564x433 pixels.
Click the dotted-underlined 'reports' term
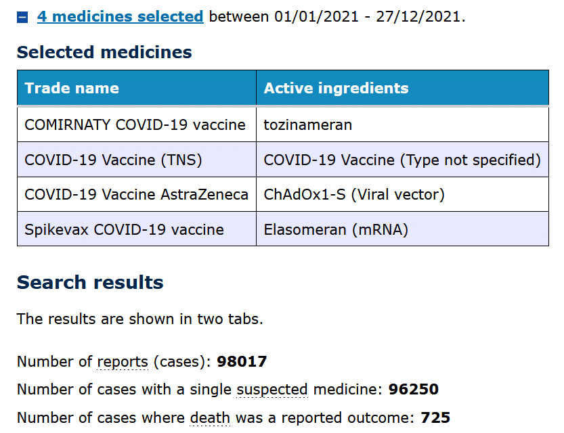tap(123, 362)
